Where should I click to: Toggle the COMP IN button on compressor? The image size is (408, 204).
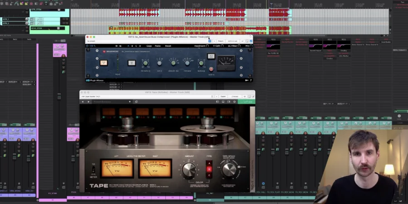point(104,63)
